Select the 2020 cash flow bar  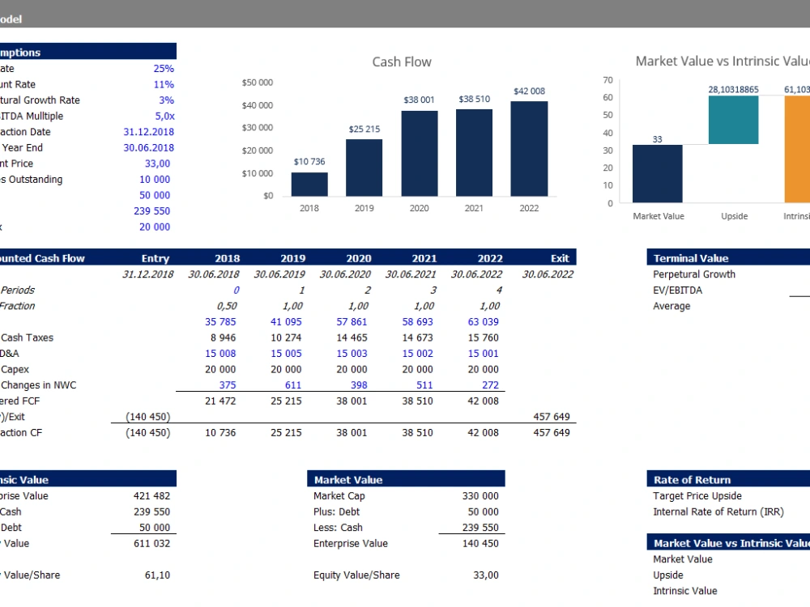[420, 153]
